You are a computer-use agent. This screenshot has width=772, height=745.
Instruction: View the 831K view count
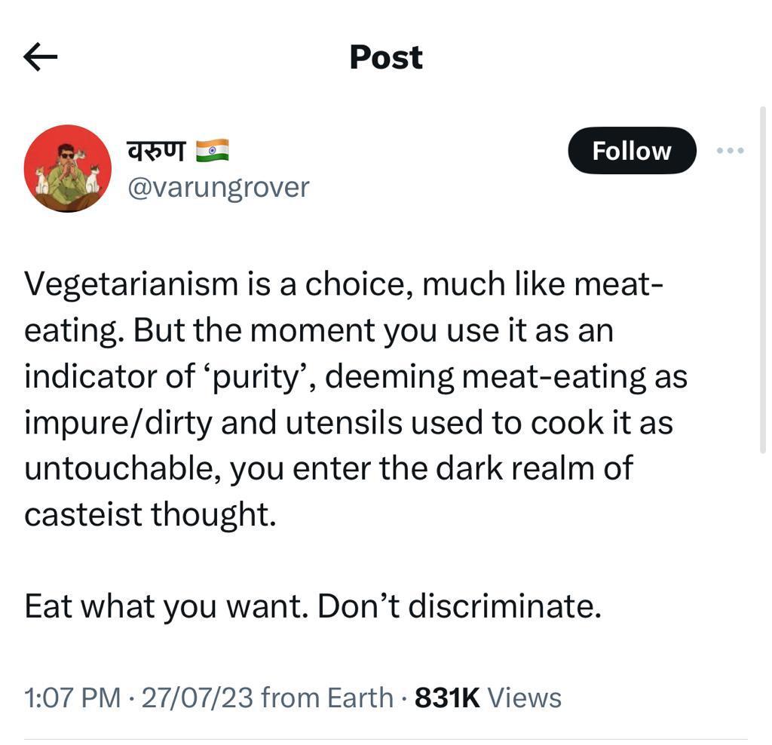(487, 697)
